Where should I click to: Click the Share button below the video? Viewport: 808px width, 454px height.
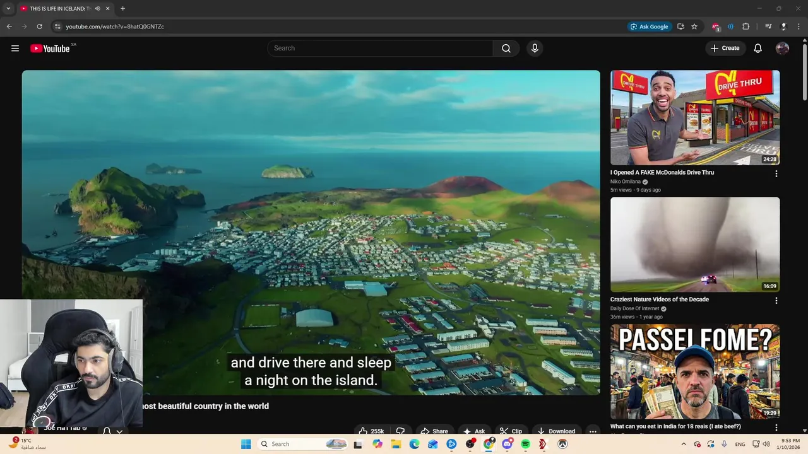point(434,431)
